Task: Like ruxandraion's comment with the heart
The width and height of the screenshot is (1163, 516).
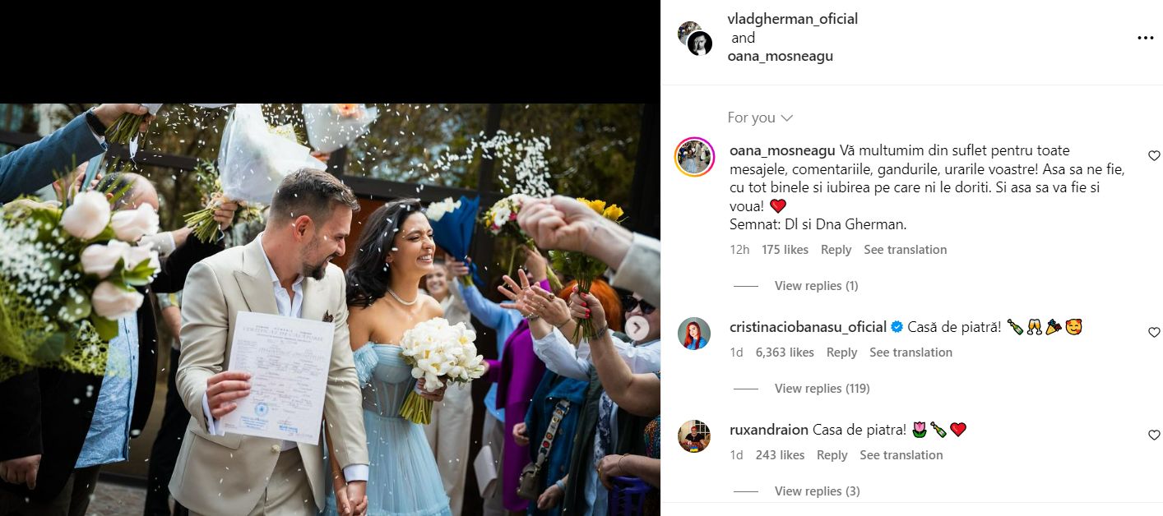Action: 1154,435
